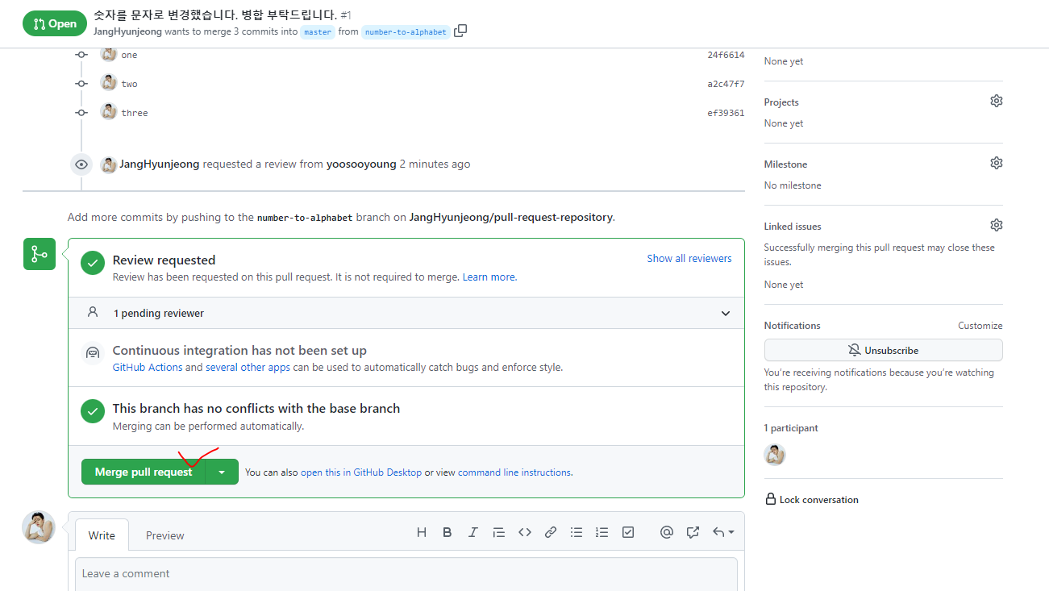
Task: Open saved replies dropdown
Action: pyautogui.click(x=723, y=532)
